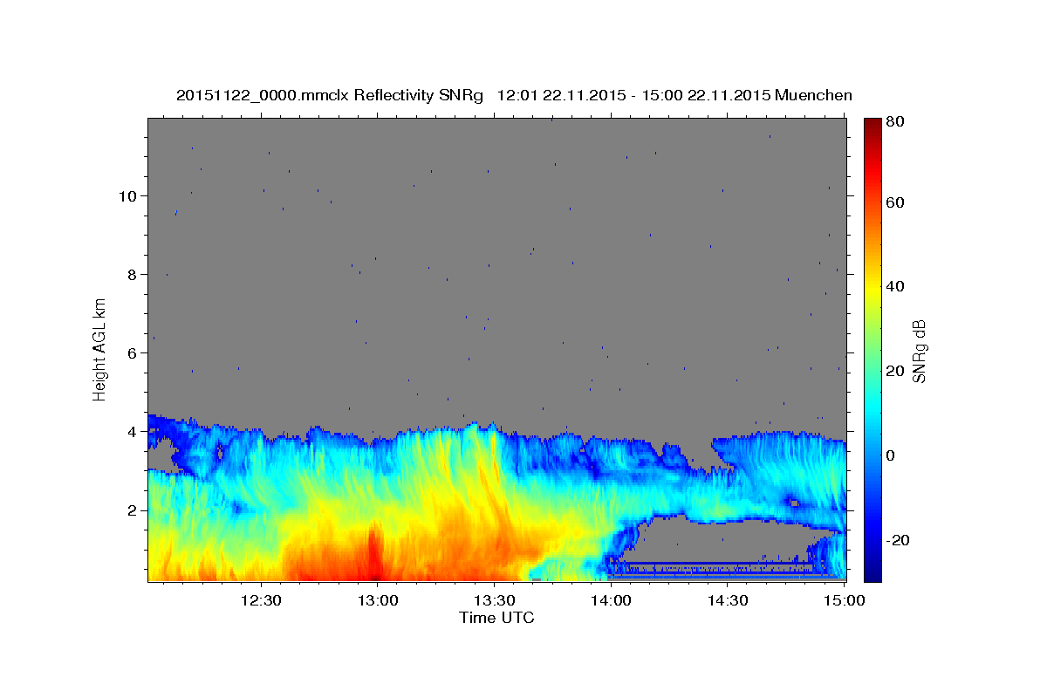Click the dark red top of the colorbar
This screenshot has width=1047, height=698.
872,125
